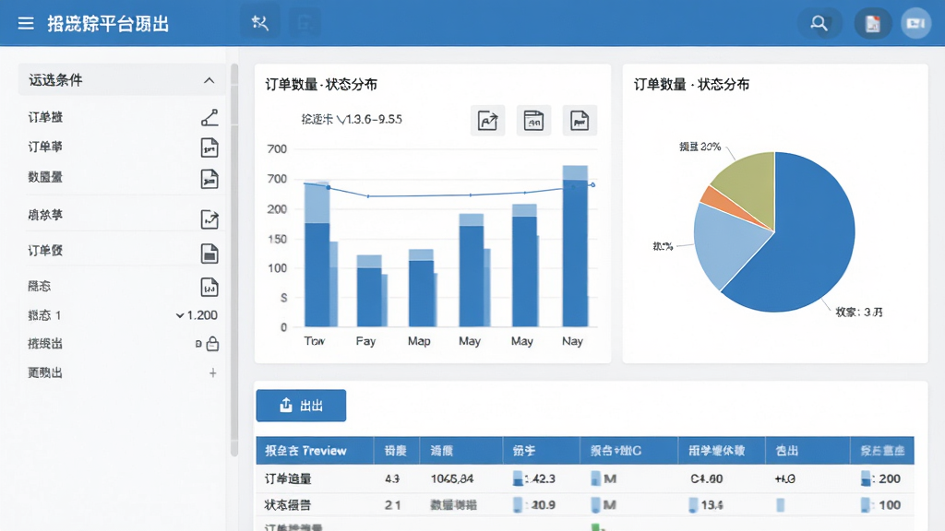Screen dimensions: 945x531
Task: Click the share-arrow icon above the bar chart
Action: 487,121
